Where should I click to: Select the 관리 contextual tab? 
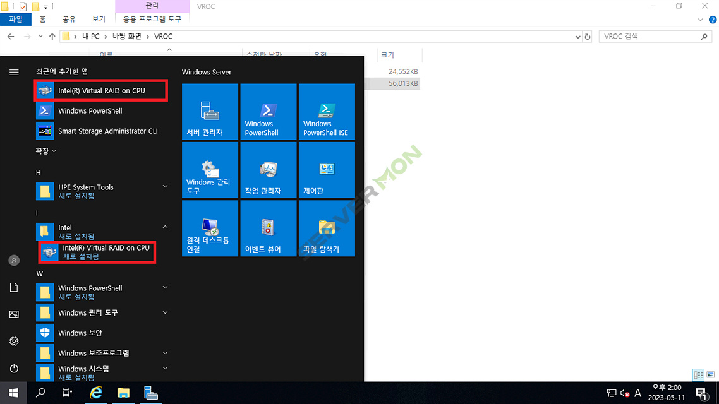152,6
